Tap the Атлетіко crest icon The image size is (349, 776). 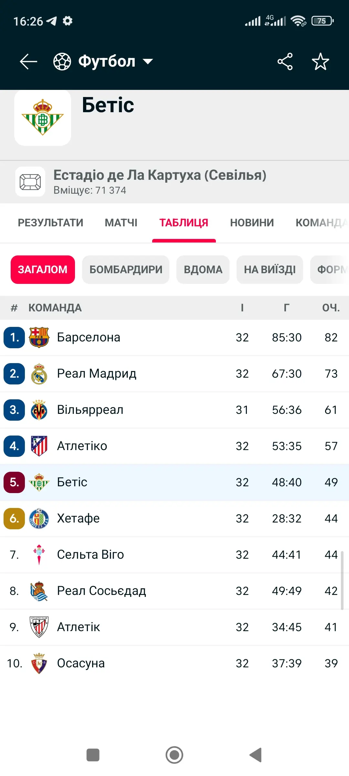coord(39,446)
